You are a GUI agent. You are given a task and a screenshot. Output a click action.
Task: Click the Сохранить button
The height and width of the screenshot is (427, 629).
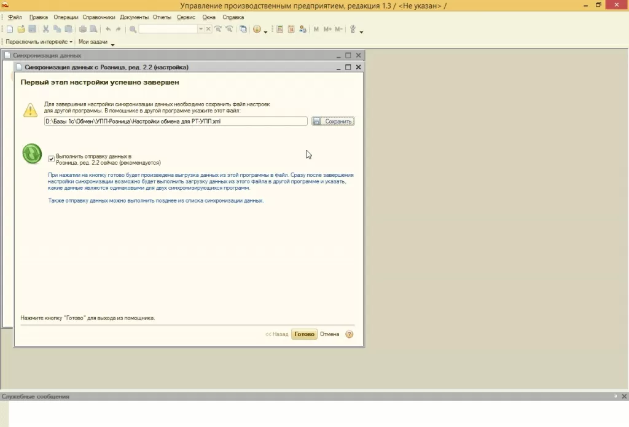(x=333, y=121)
